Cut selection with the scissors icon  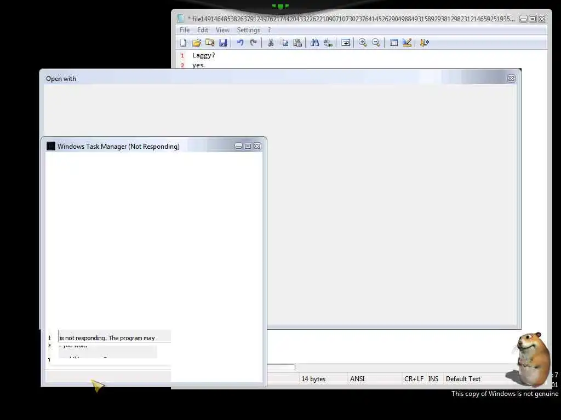point(271,43)
